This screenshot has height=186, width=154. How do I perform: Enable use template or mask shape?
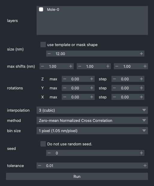(x=43, y=45)
